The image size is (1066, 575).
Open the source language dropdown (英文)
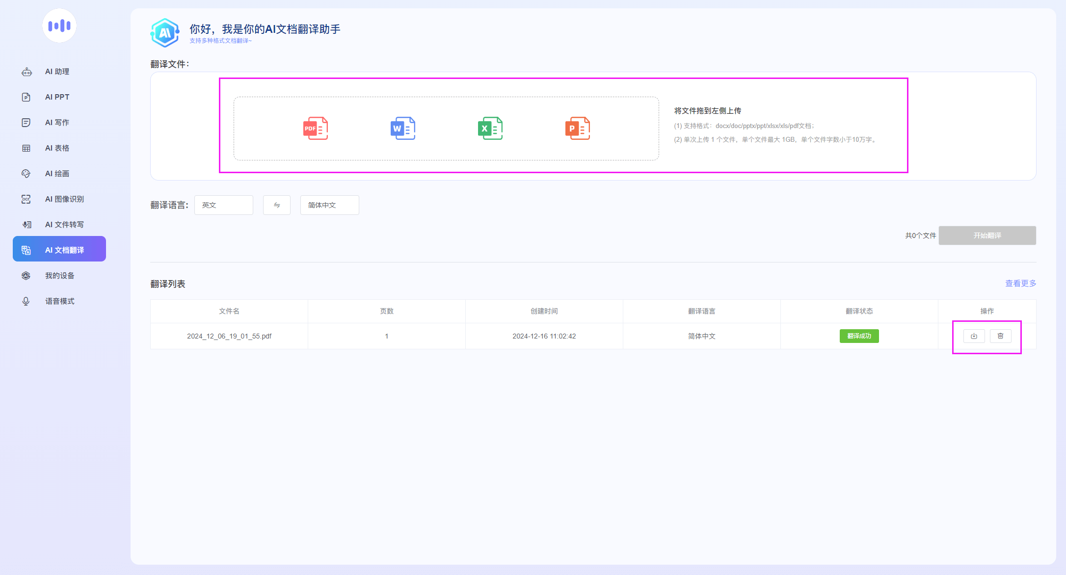224,205
